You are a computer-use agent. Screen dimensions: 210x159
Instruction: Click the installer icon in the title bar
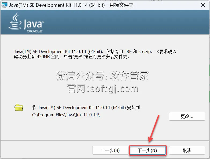click(4, 5)
